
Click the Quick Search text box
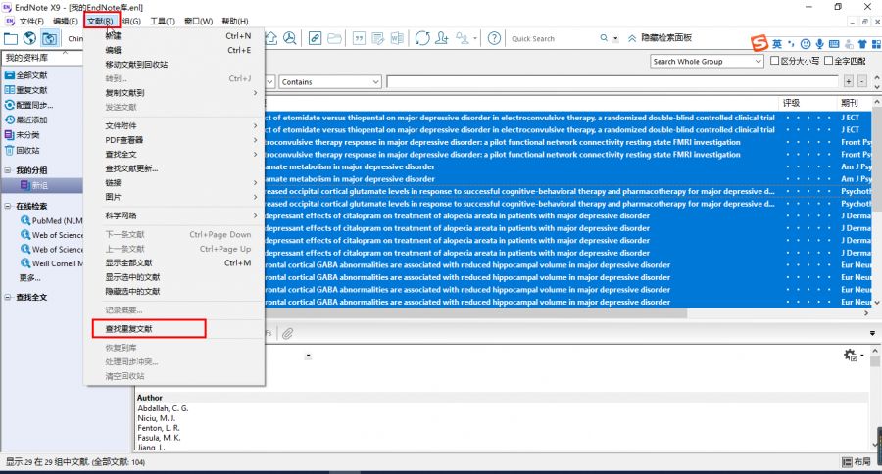pos(553,39)
